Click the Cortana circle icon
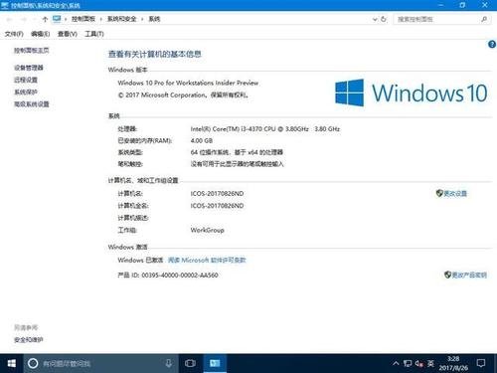 [33, 363]
